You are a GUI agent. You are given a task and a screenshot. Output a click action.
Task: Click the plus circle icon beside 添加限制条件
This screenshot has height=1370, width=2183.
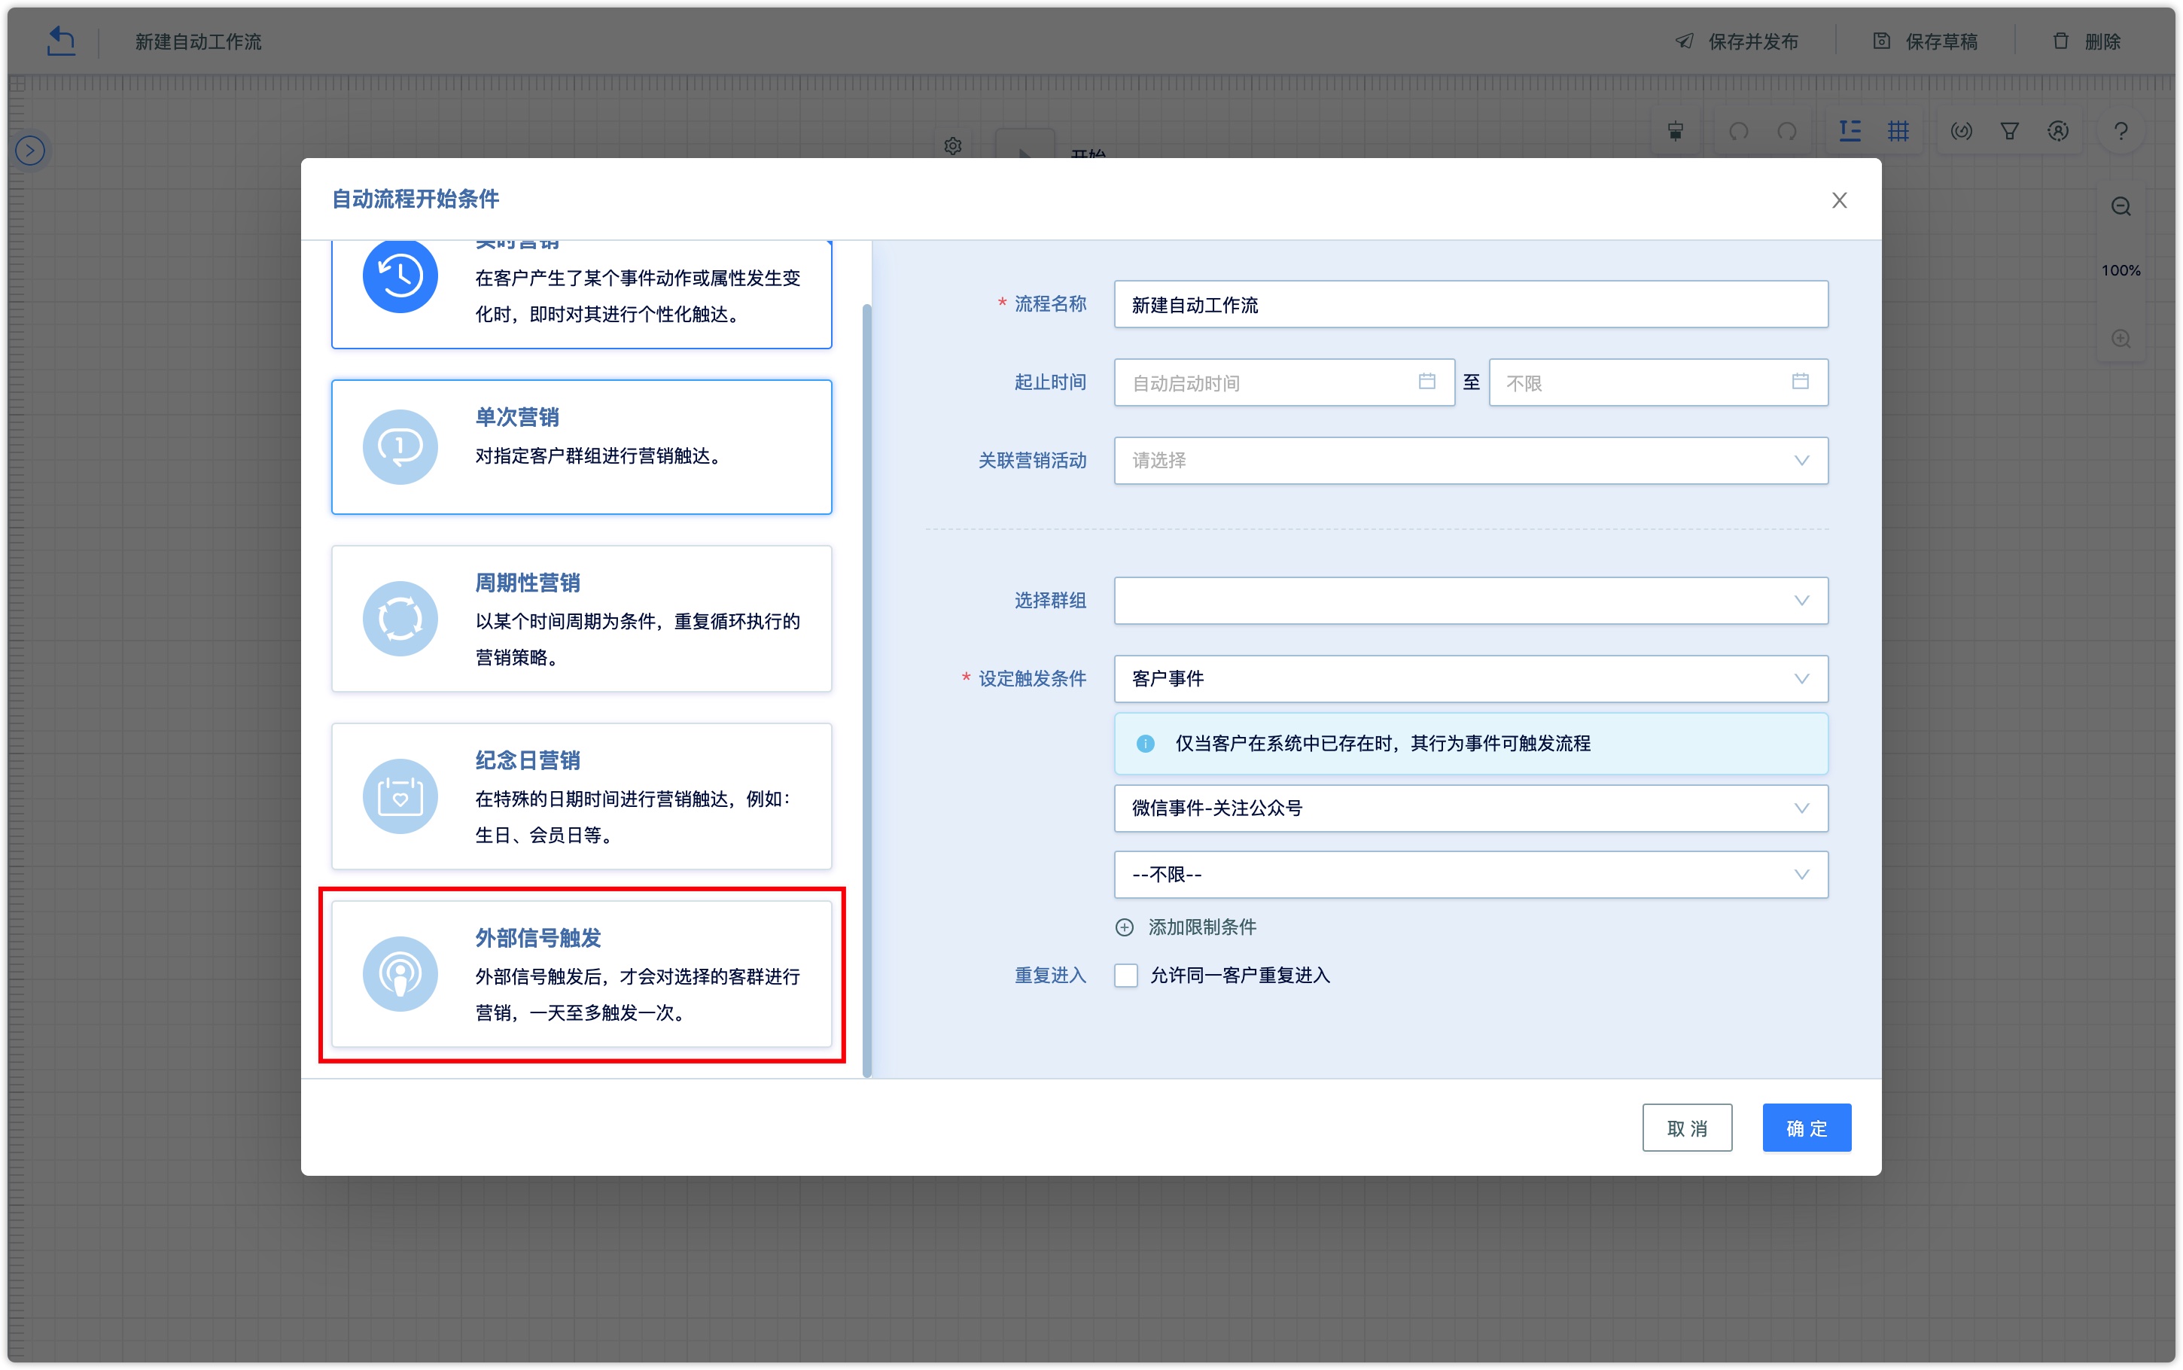tap(1124, 927)
